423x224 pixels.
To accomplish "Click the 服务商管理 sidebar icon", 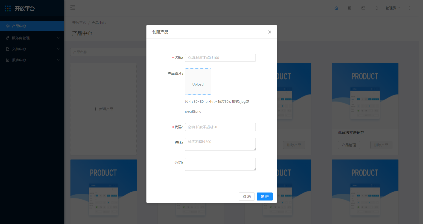I will (x=8, y=38).
